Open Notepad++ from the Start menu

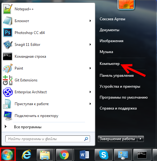click(24, 9)
